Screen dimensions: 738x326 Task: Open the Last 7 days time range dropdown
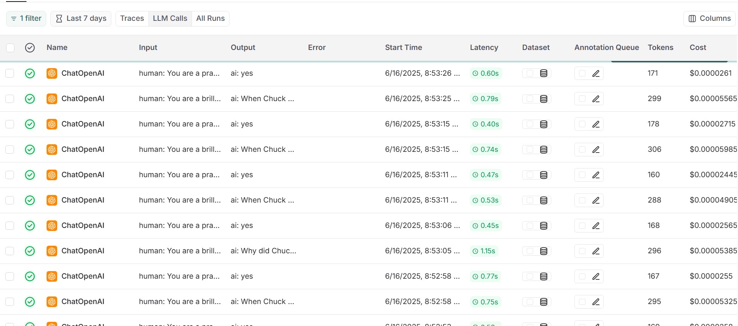coord(81,19)
